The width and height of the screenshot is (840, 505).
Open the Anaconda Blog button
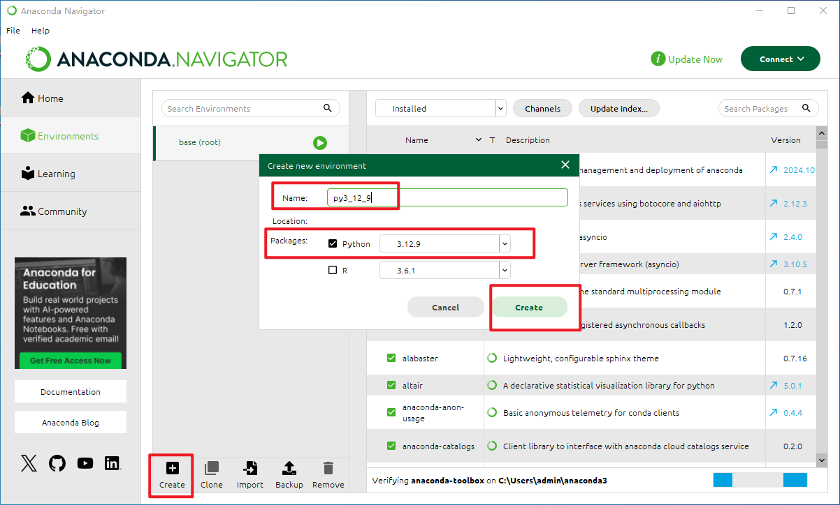pyautogui.click(x=71, y=423)
